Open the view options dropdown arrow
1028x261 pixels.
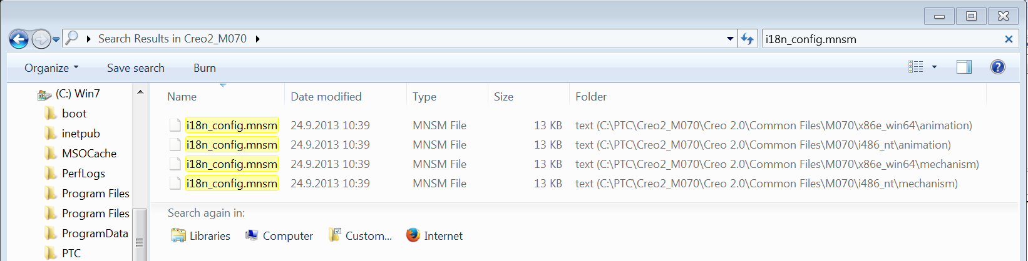[x=934, y=67]
